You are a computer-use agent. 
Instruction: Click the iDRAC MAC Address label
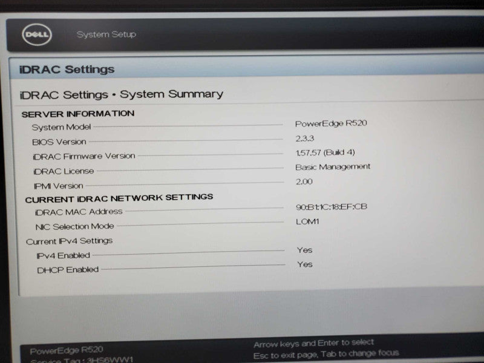(x=79, y=212)
